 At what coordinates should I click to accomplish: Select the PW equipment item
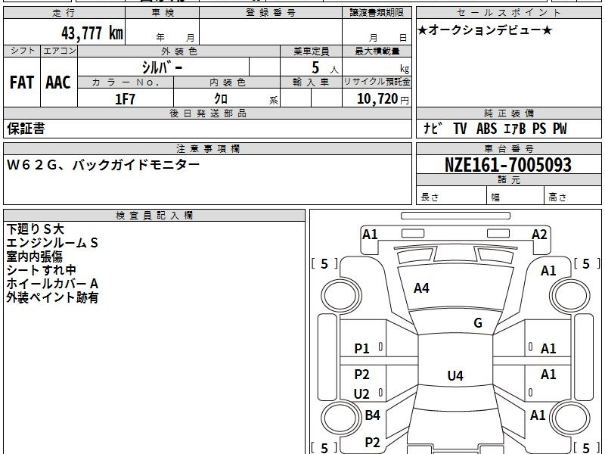click(560, 128)
